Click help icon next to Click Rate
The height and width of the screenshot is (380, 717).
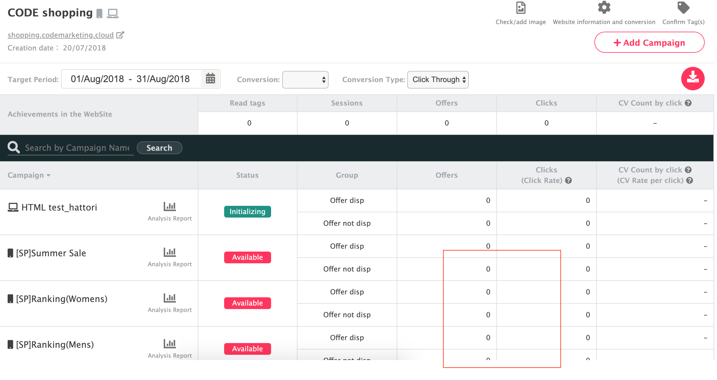click(x=569, y=180)
